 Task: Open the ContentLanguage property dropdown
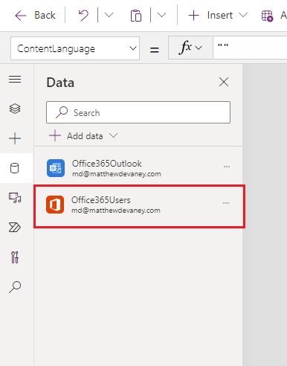75,48
